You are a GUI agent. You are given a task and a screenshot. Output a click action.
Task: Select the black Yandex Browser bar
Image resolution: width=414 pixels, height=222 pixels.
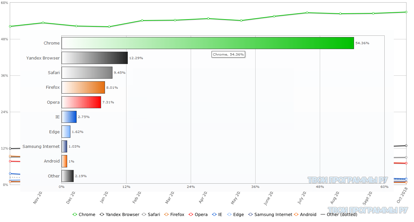tap(95, 58)
